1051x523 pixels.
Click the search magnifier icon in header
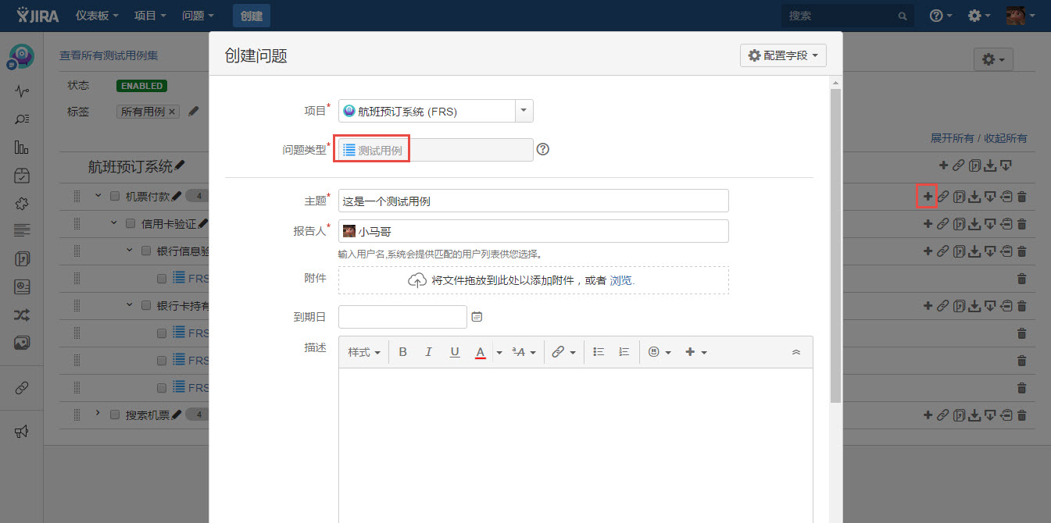903,16
